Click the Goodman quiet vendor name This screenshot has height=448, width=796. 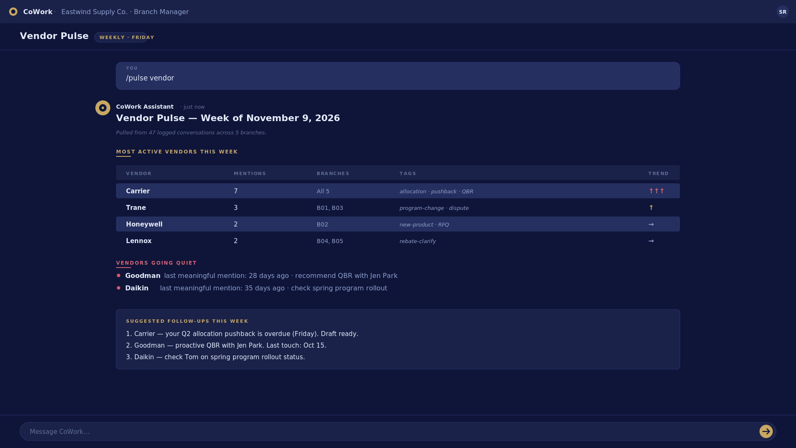point(143,275)
